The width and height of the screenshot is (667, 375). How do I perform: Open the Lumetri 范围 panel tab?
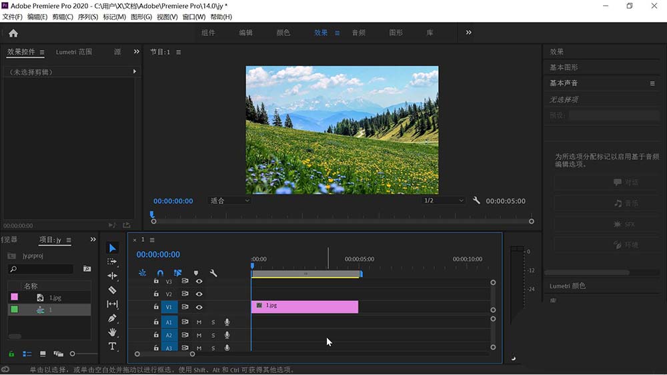[x=74, y=52]
